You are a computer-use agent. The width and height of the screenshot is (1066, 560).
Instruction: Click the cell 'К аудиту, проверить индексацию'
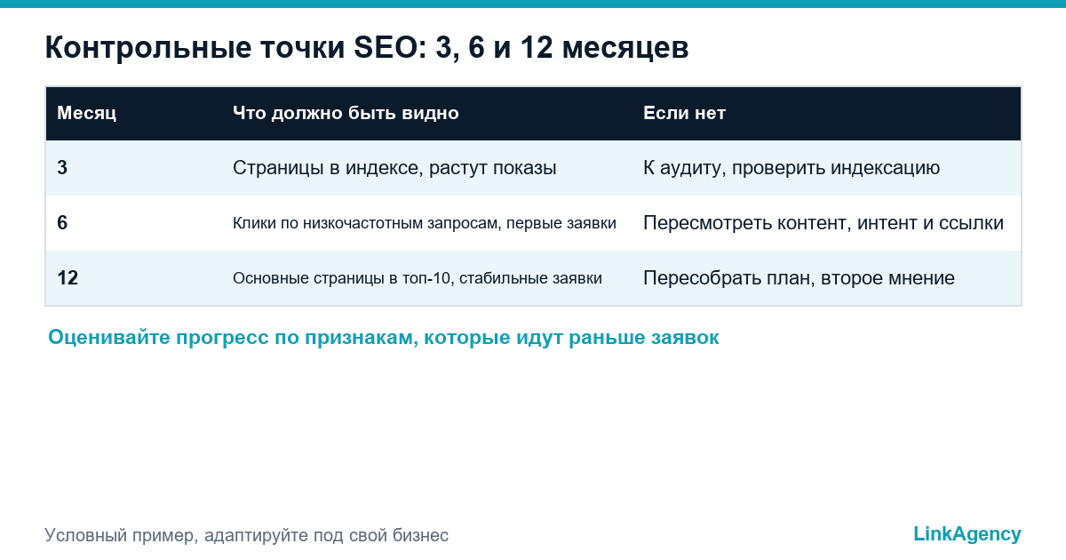click(x=792, y=168)
